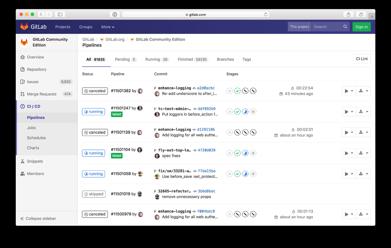Open artifacts download dropdown for pipeline #11501382
The width and height of the screenshot is (391, 248).
click(364, 91)
